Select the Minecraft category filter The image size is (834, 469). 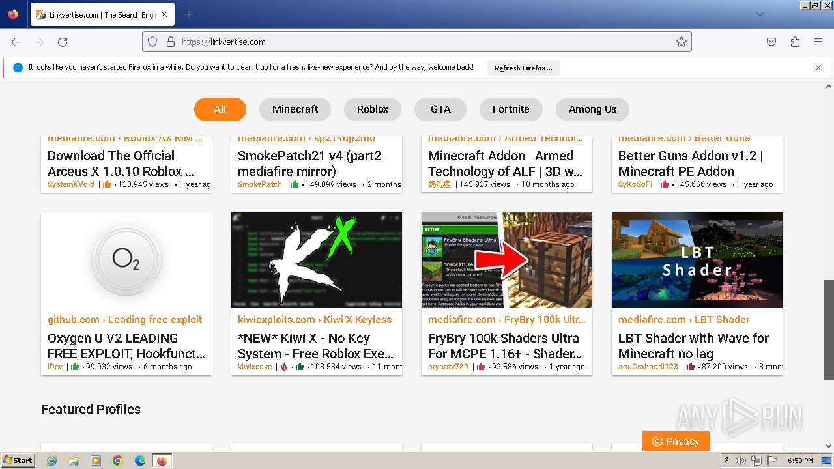(x=295, y=109)
